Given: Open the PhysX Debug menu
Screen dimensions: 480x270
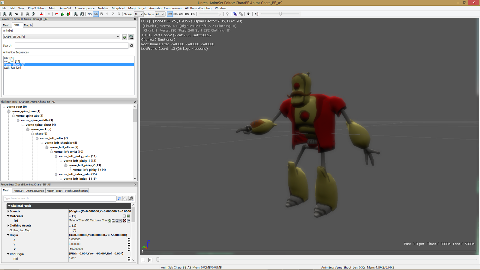Looking at the screenshot, I should tap(37, 8).
